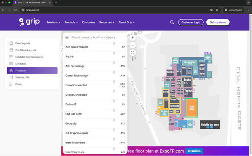Click the search magnifier in the header

click(172, 22)
